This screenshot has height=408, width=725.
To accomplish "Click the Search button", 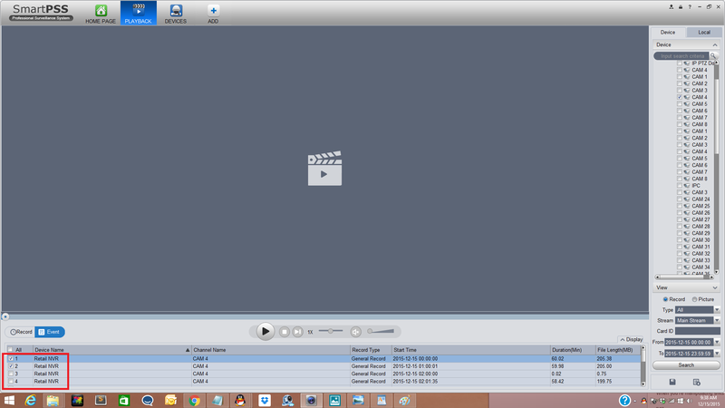I will (686, 365).
